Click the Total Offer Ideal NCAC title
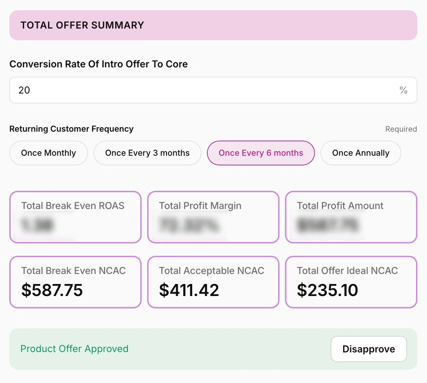Viewport: 427px width, 383px height. point(347,271)
